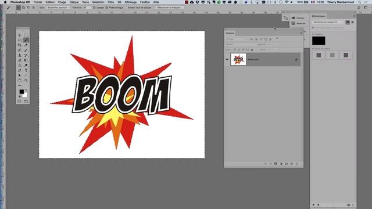Click the layer lock icon

(296, 59)
